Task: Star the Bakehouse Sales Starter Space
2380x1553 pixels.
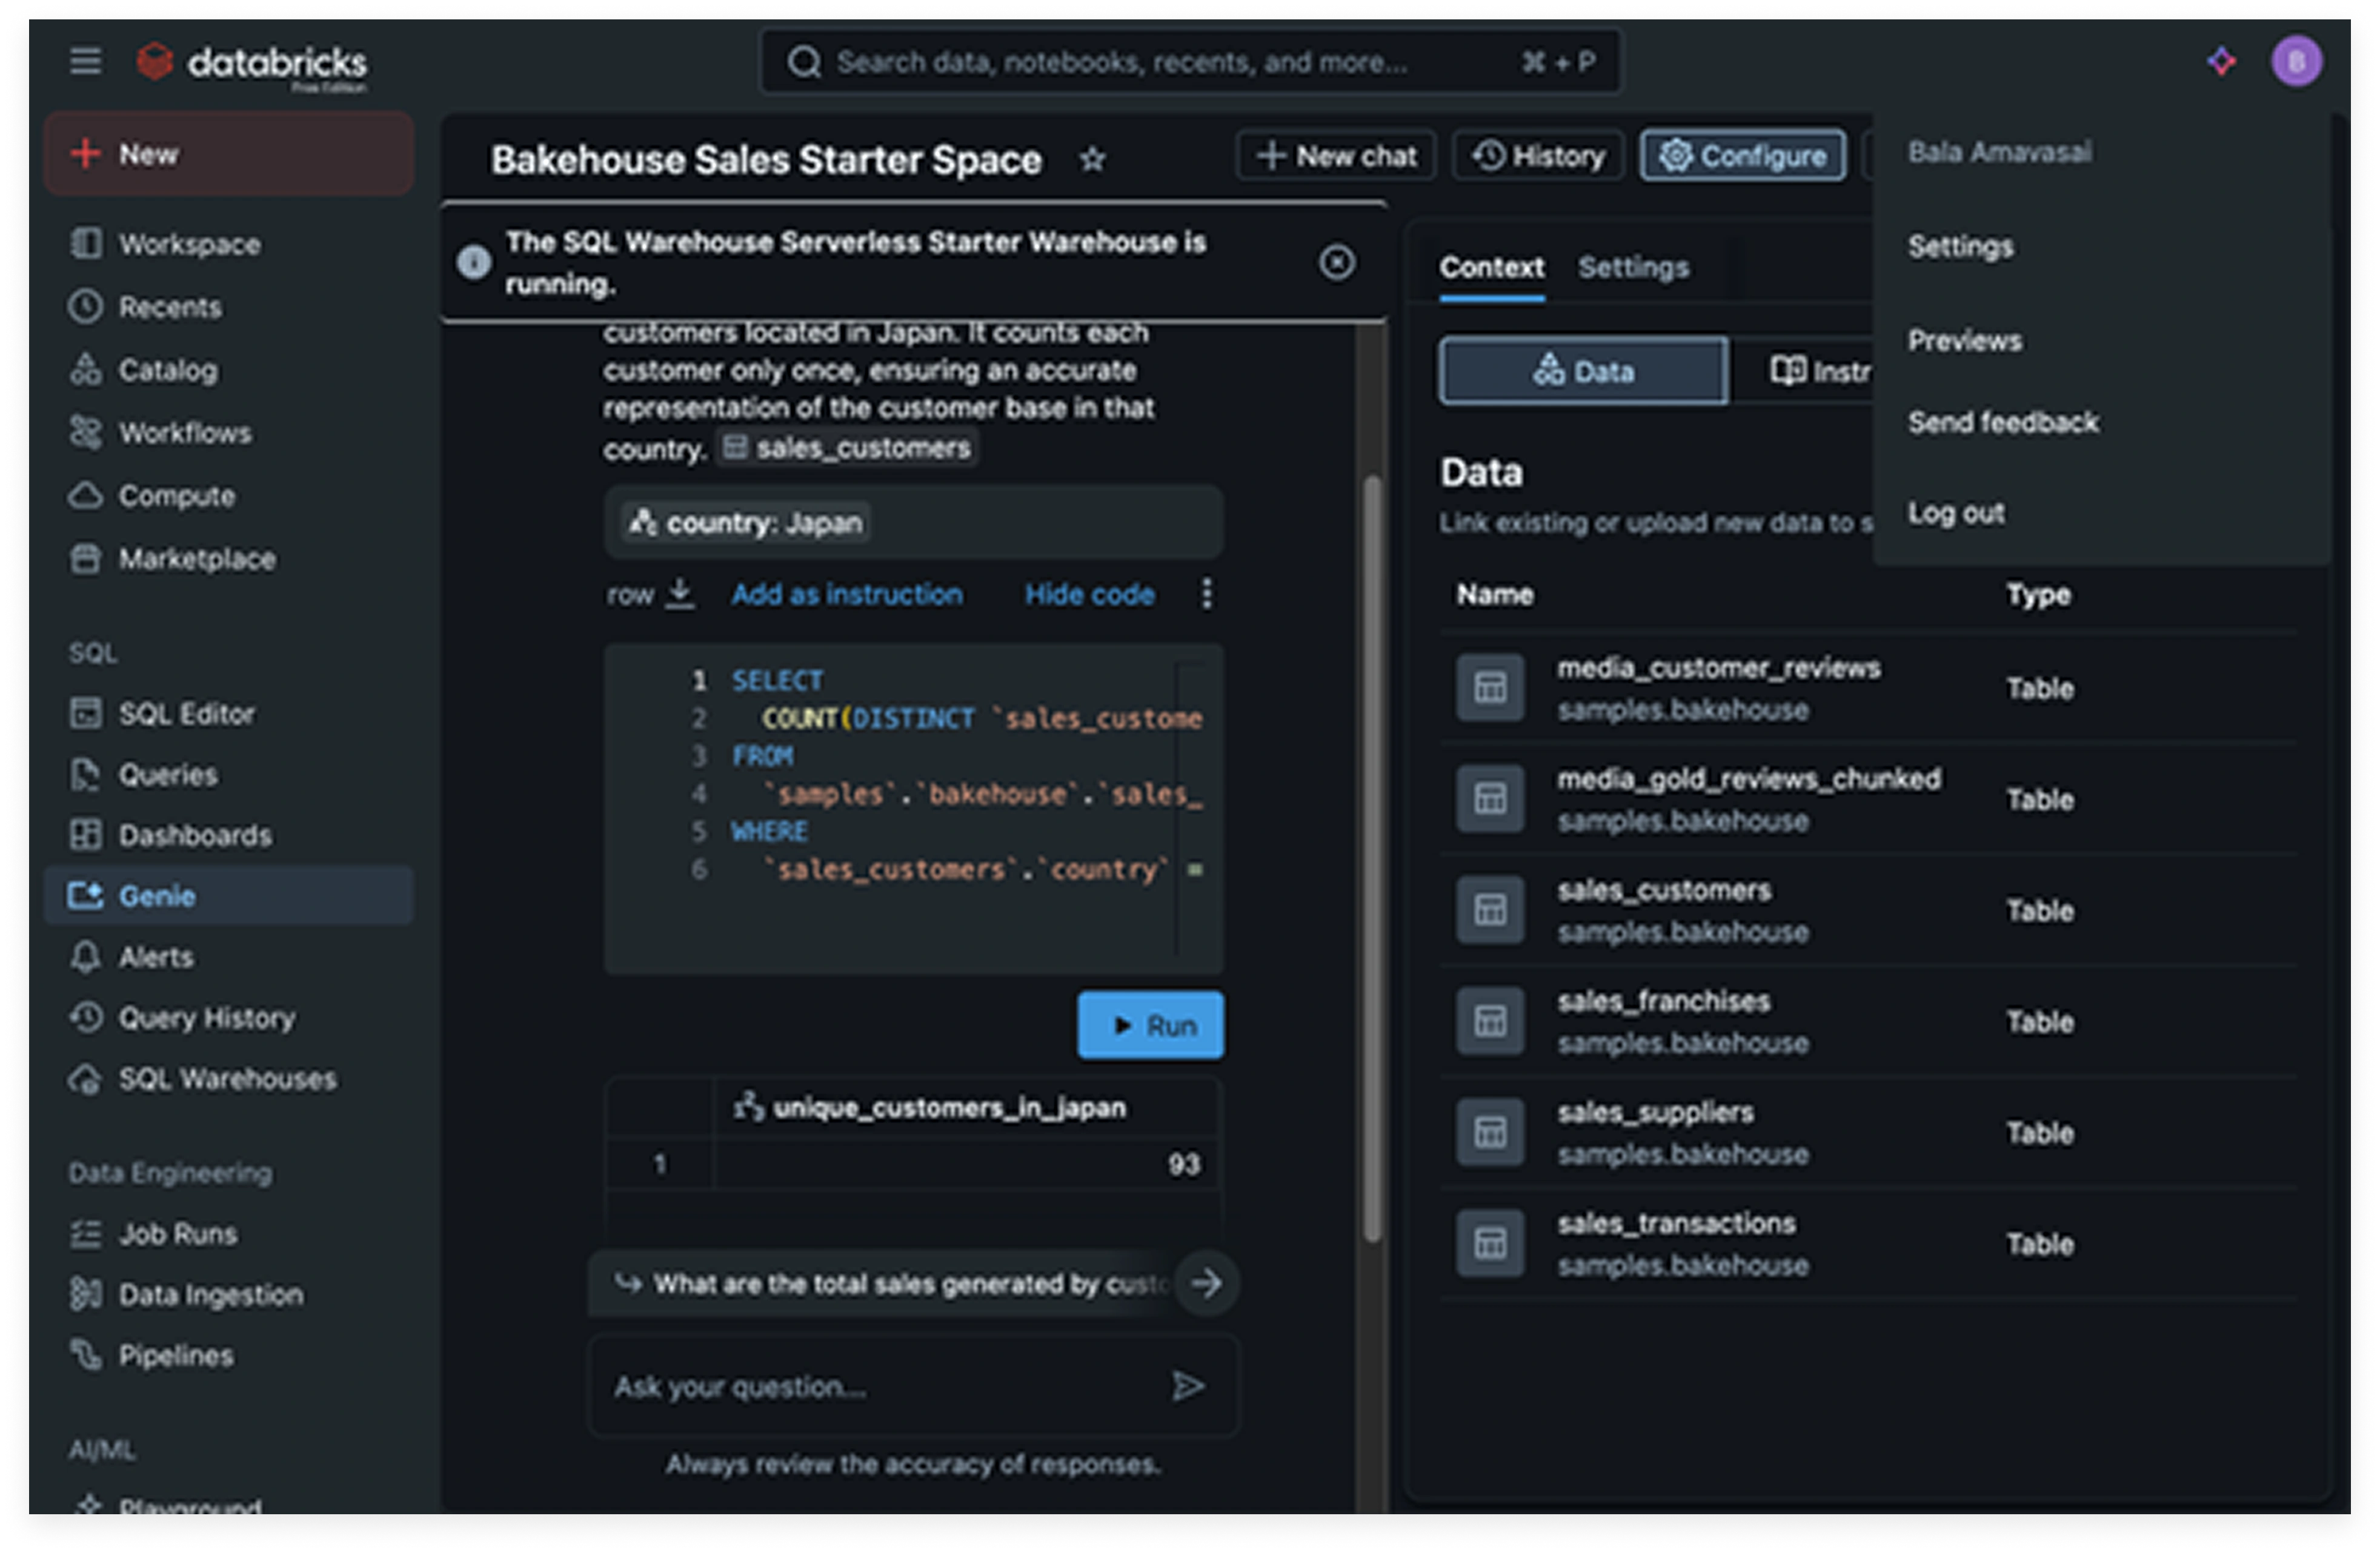Action: click(x=1092, y=159)
